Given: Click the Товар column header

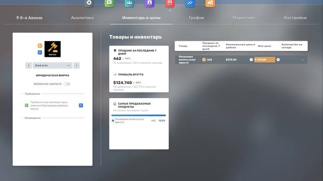Looking at the screenshot, I should coord(183,46).
